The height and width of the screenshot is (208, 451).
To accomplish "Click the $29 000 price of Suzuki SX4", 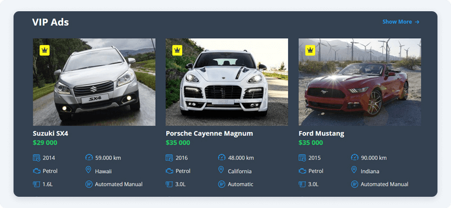I will pos(45,143).
